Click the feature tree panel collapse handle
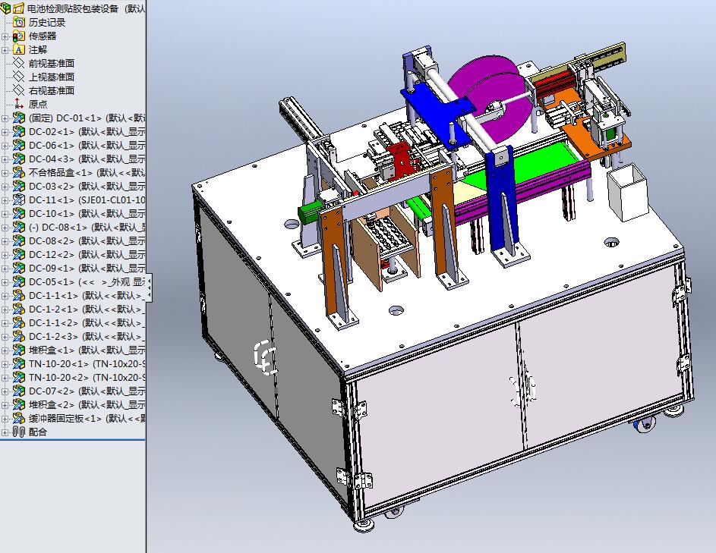 [x=149, y=288]
